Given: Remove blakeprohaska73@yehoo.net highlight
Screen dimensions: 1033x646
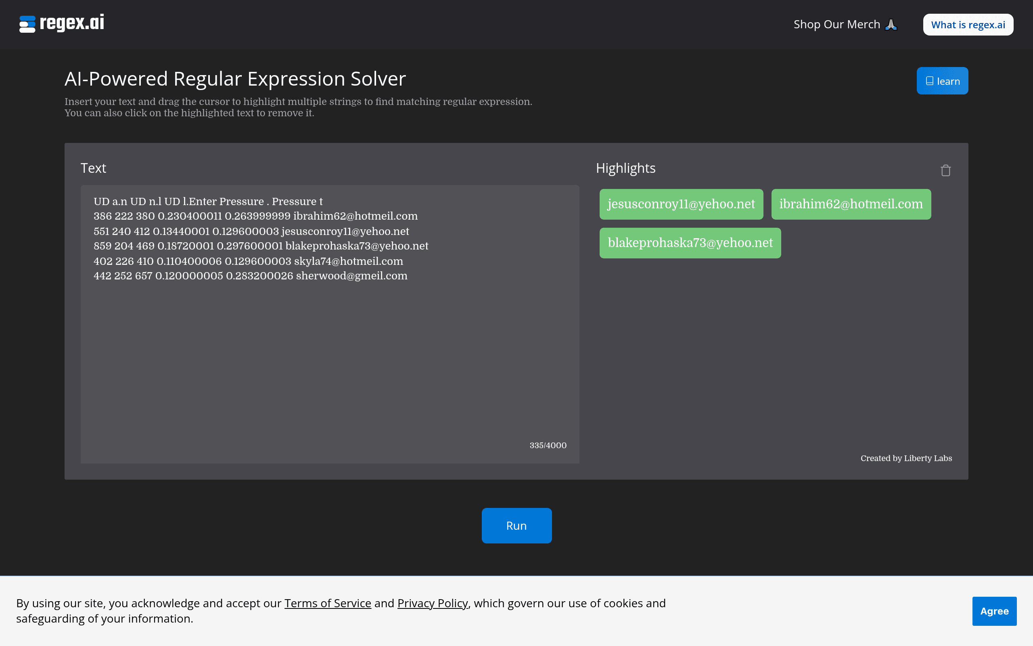Looking at the screenshot, I should (x=690, y=243).
